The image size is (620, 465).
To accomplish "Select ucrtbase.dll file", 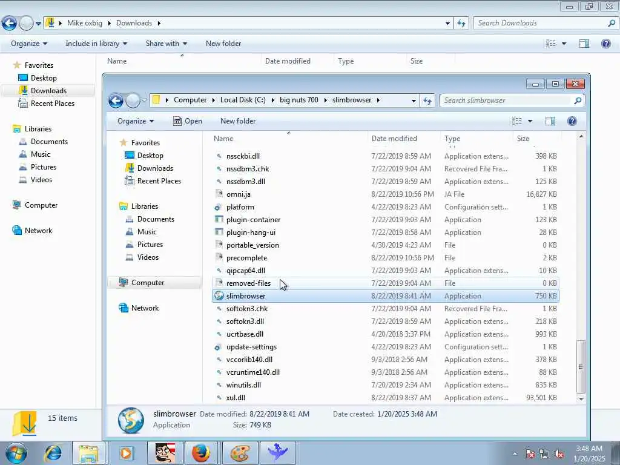I will click(x=386, y=334).
